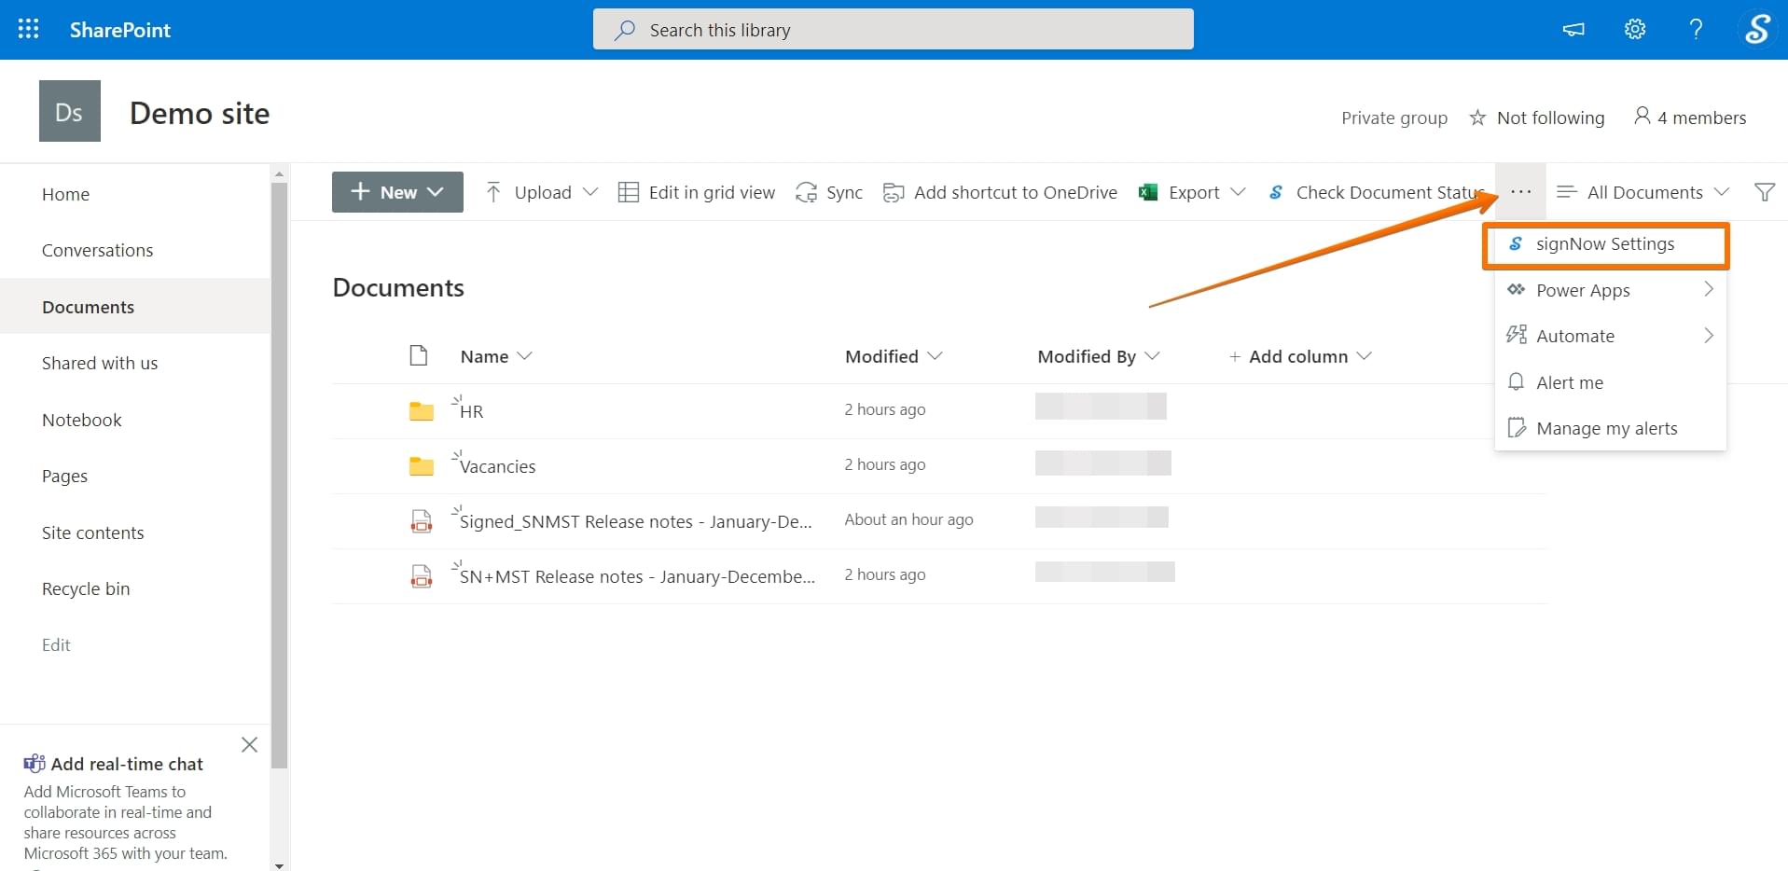View the 4 members list
The height and width of the screenshot is (871, 1788).
point(1690,118)
